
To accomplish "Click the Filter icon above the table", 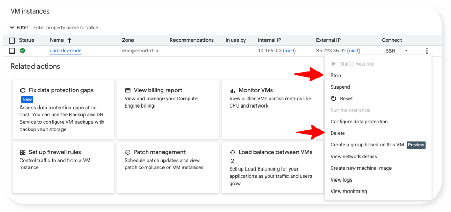I will 12,27.
